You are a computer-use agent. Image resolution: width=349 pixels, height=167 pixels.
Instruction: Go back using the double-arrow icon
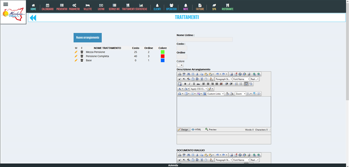(33, 18)
